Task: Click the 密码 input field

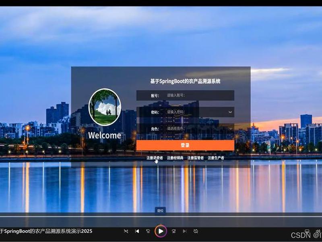Action: (185, 112)
